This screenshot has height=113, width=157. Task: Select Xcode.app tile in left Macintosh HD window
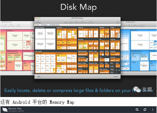[x=15, y=36]
